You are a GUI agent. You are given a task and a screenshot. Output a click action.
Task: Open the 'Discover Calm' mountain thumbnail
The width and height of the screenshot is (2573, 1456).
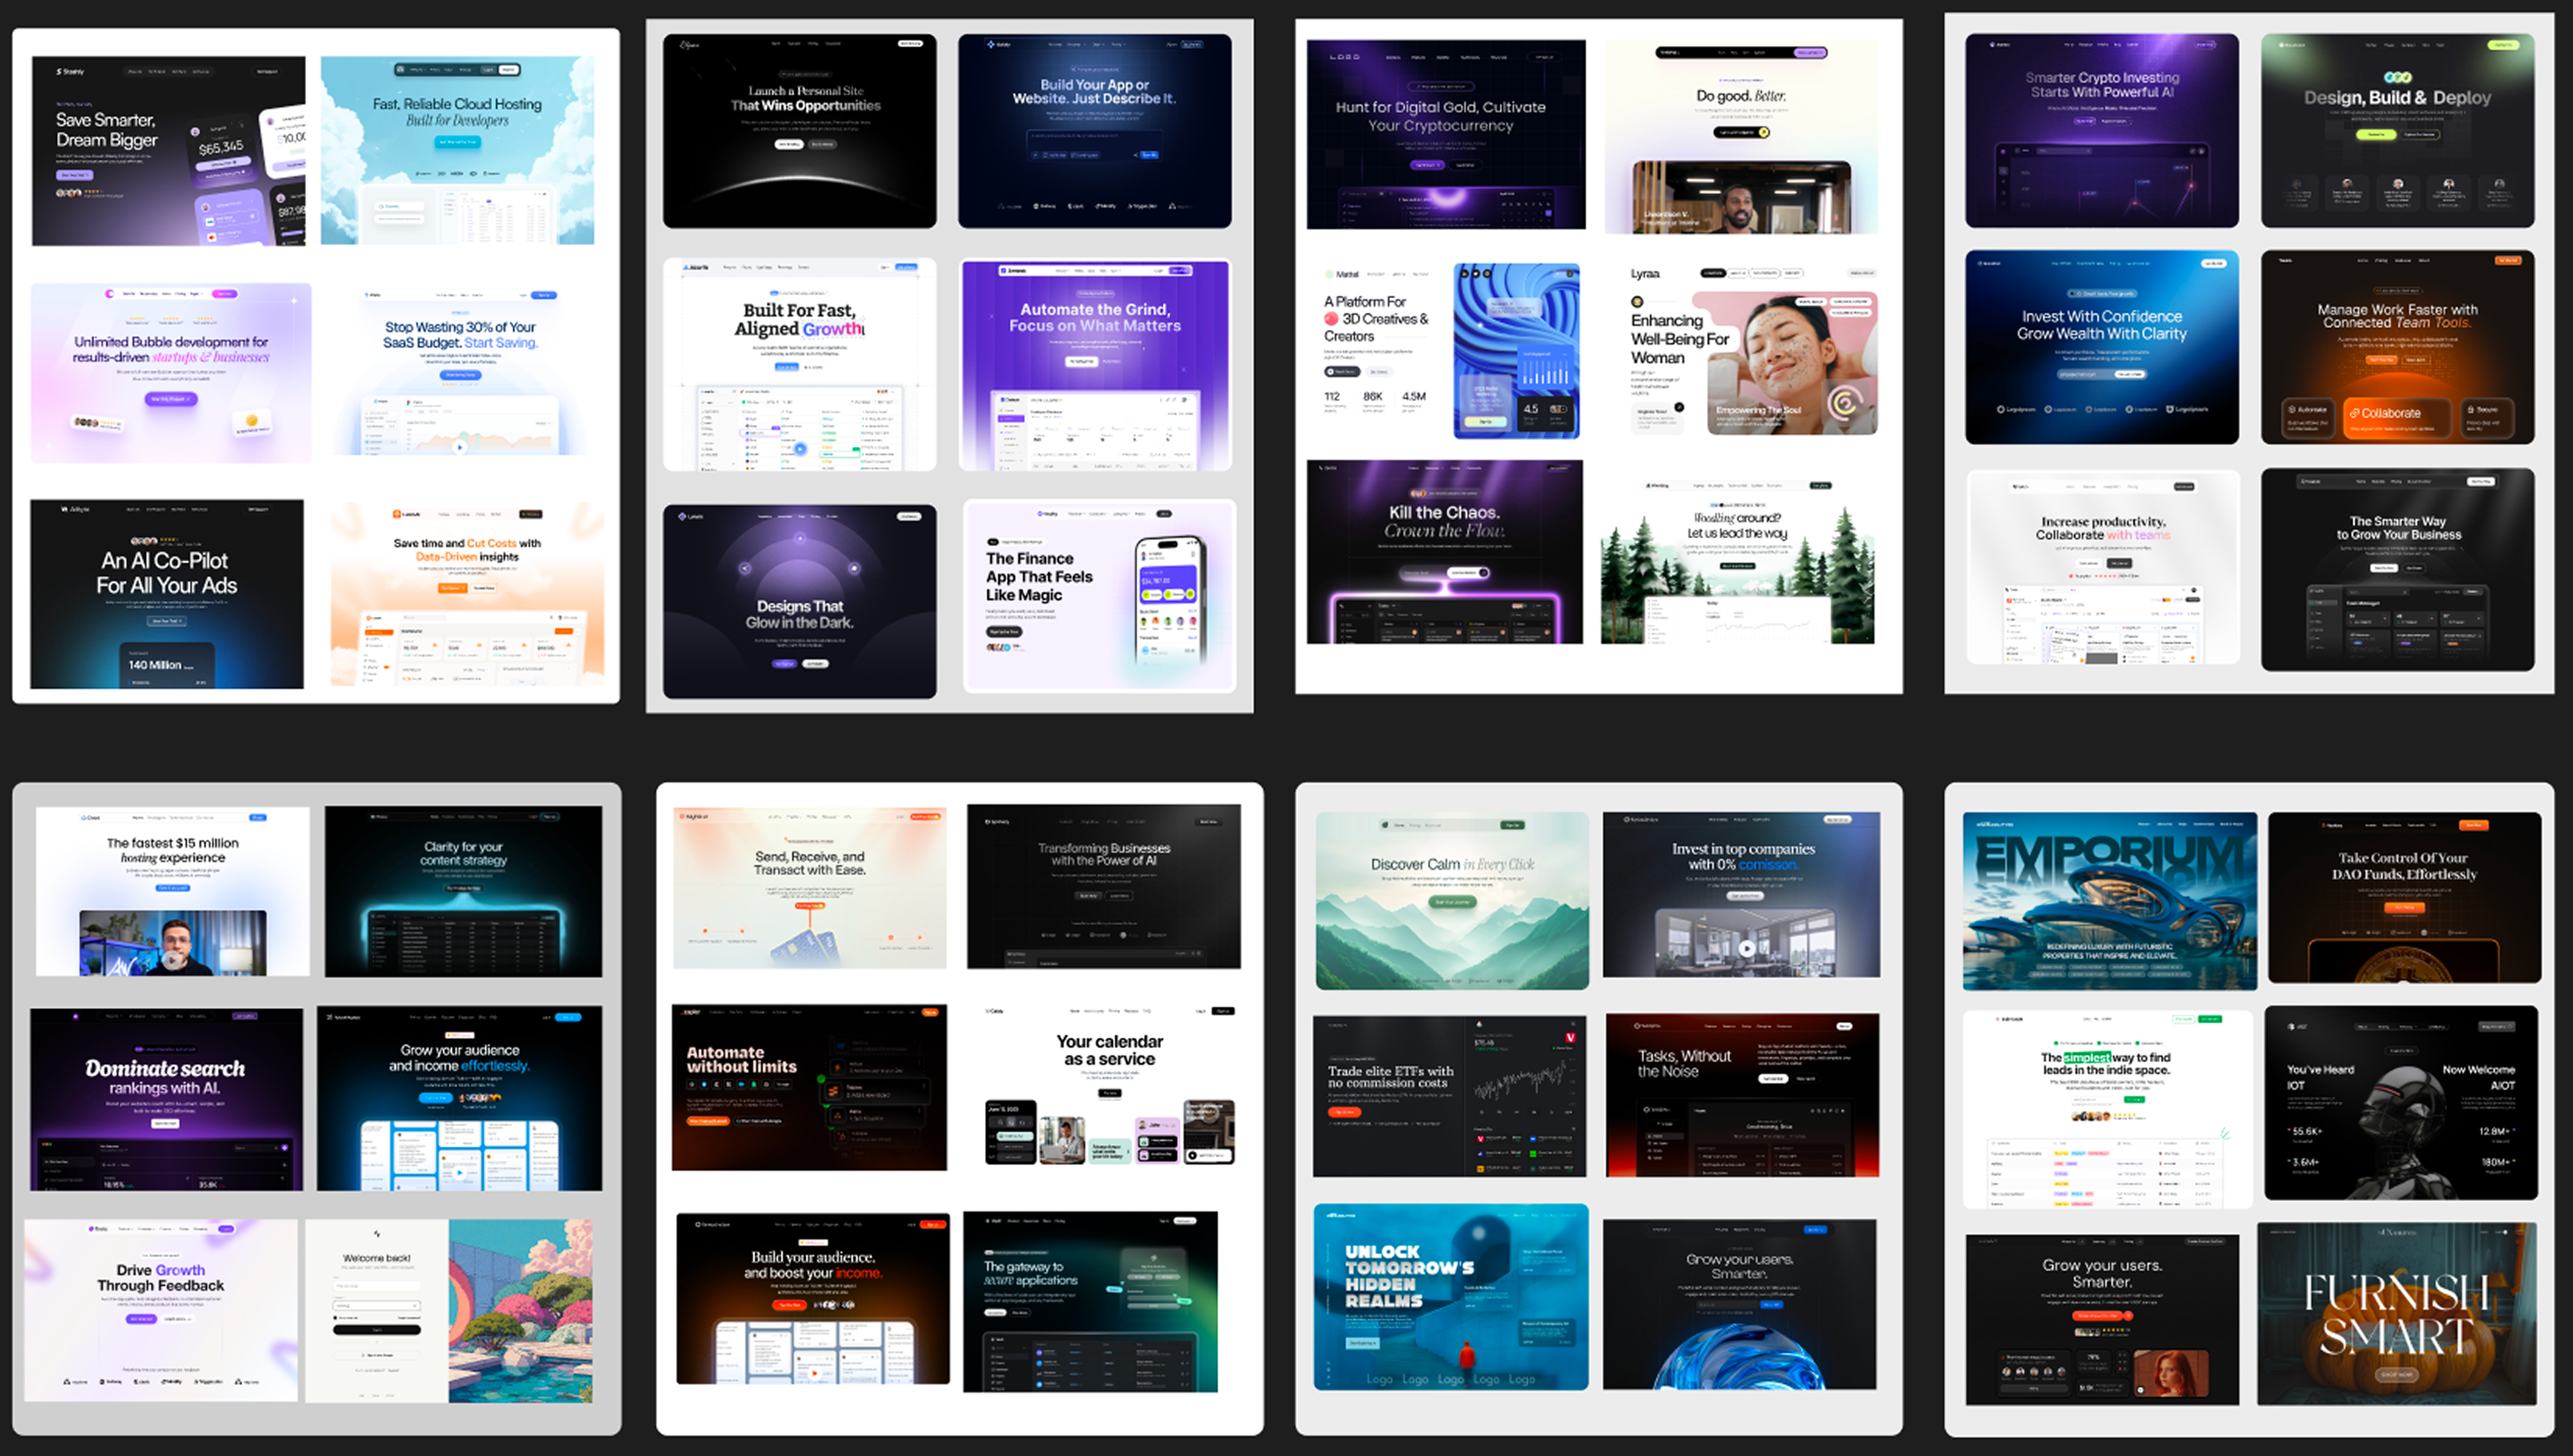pos(1451,900)
